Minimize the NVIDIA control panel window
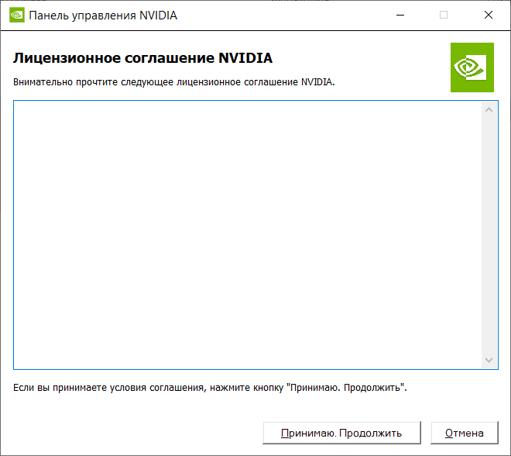Viewport: 511px width, 456px height. [x=400, y=15]
